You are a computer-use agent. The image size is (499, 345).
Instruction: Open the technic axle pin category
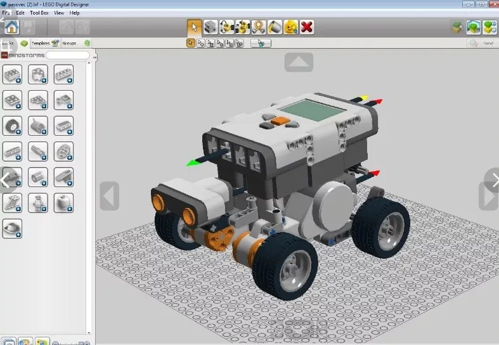pos(38,152)
